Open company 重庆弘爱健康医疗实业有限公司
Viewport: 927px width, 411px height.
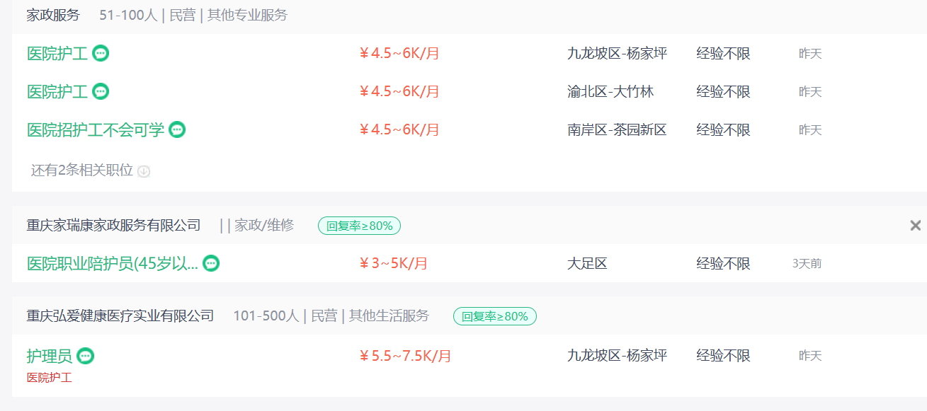coord(120,316)
